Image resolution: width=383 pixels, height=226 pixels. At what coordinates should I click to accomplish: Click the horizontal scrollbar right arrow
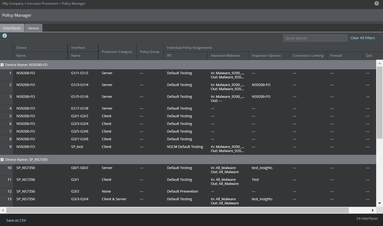[373, 210]
